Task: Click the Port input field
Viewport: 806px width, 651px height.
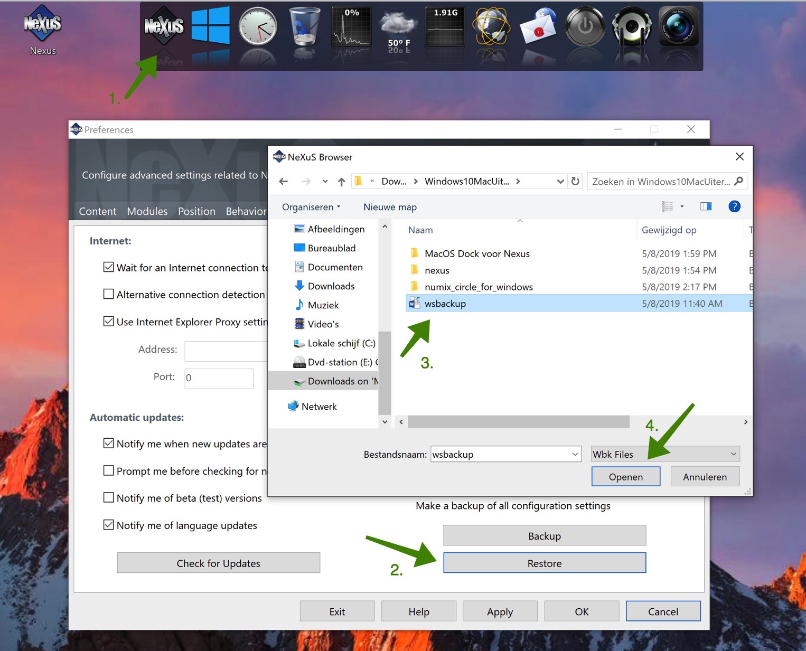Action: [219, 378]
